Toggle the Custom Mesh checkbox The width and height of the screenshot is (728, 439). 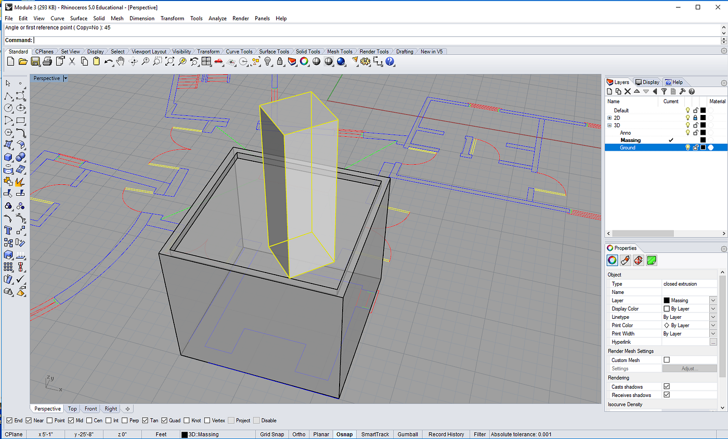667,360
